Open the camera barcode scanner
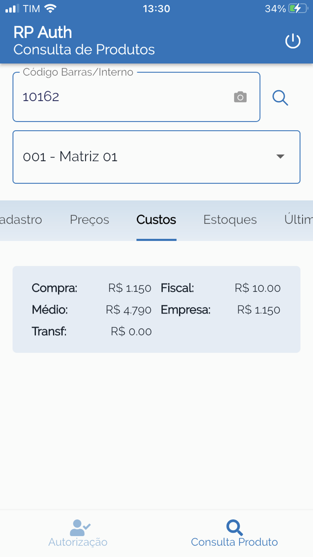Image resolution: width=313 pixels, height=557 pixels. click(x=240, y=97)
